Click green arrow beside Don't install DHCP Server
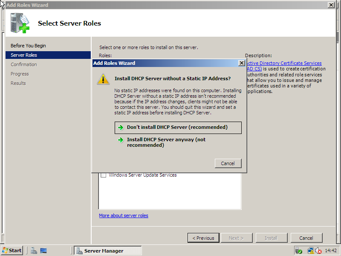 tap(121, 128)
